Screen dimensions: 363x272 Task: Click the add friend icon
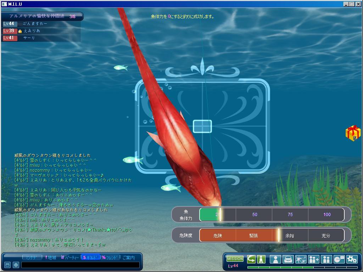point(314,259)
